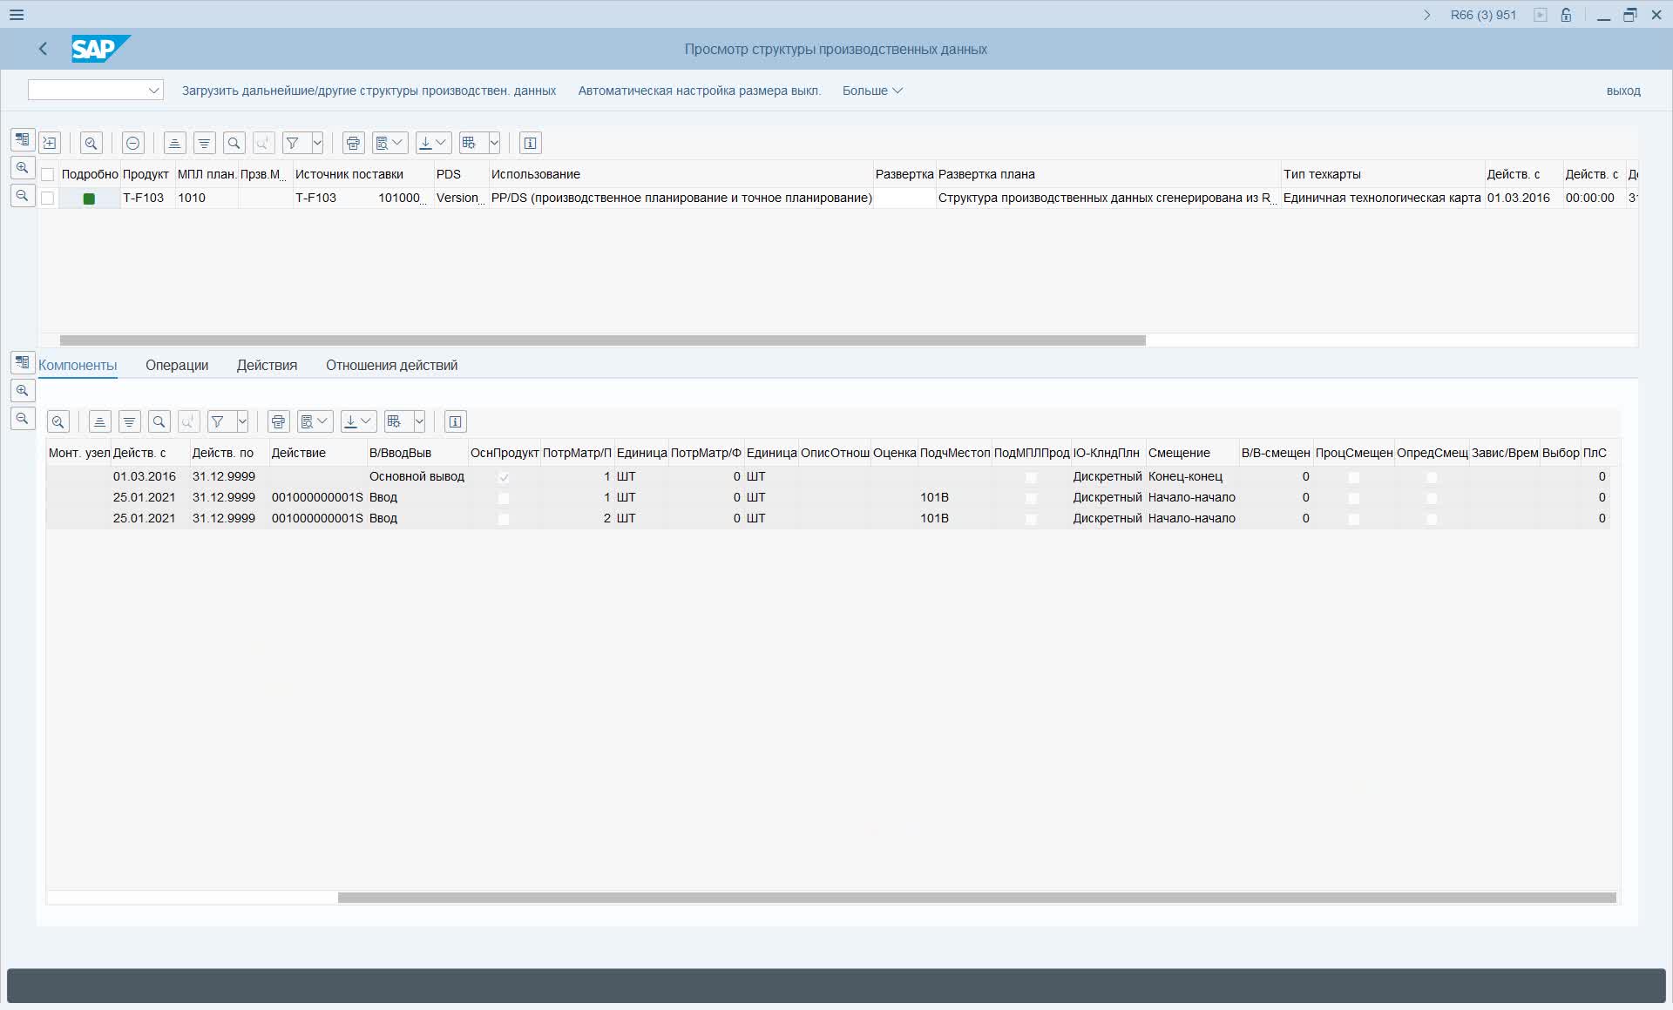
Task: Sort ascending in the upper product table
Action: [174, 143]
